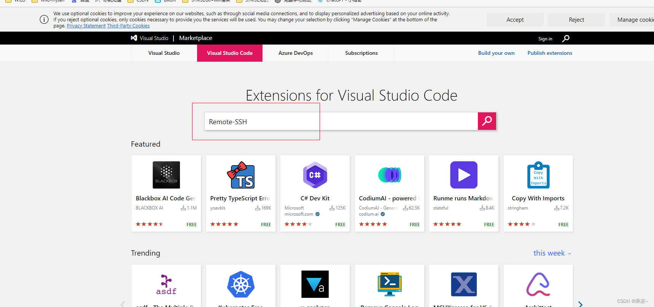Open Privacy Statement link

[x=86, y=26]
